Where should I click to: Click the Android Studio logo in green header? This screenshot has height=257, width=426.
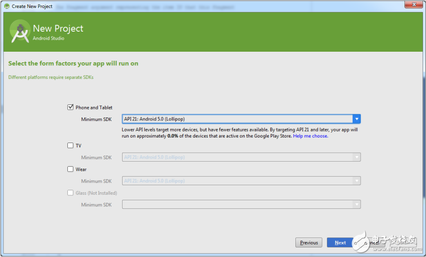20,33
